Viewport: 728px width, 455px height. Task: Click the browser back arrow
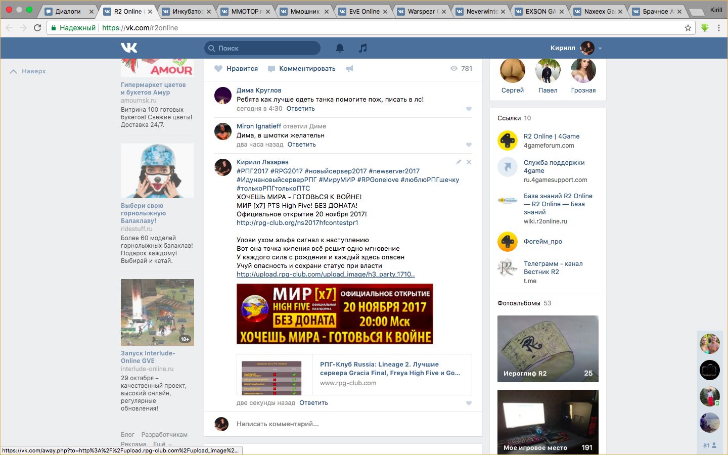9,28
